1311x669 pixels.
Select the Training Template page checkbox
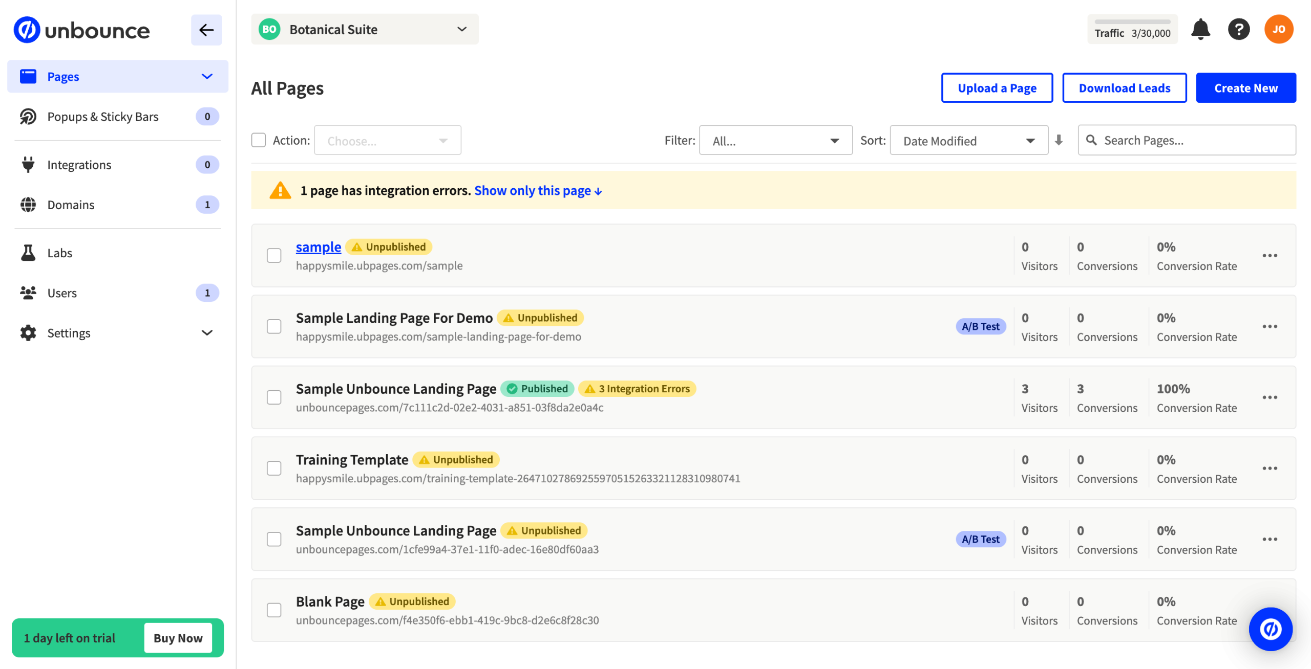[x=274, y=468]
